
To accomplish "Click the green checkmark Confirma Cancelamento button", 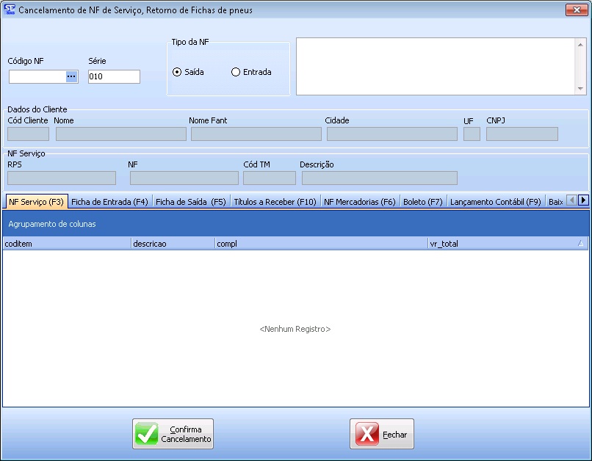I will [x=173, y=434].
